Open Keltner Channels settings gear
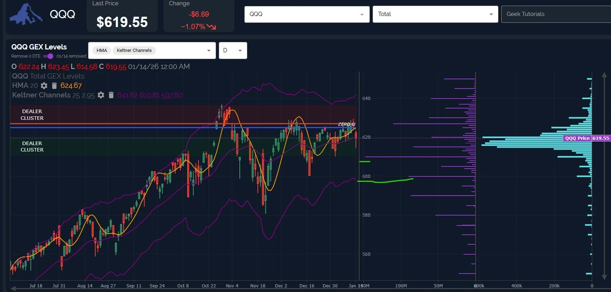The width and height of the screenshot is (611, 292). coord(101,95)
